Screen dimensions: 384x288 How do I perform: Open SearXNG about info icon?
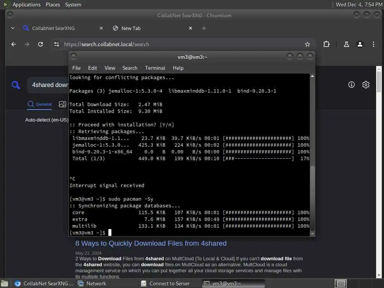351,85
